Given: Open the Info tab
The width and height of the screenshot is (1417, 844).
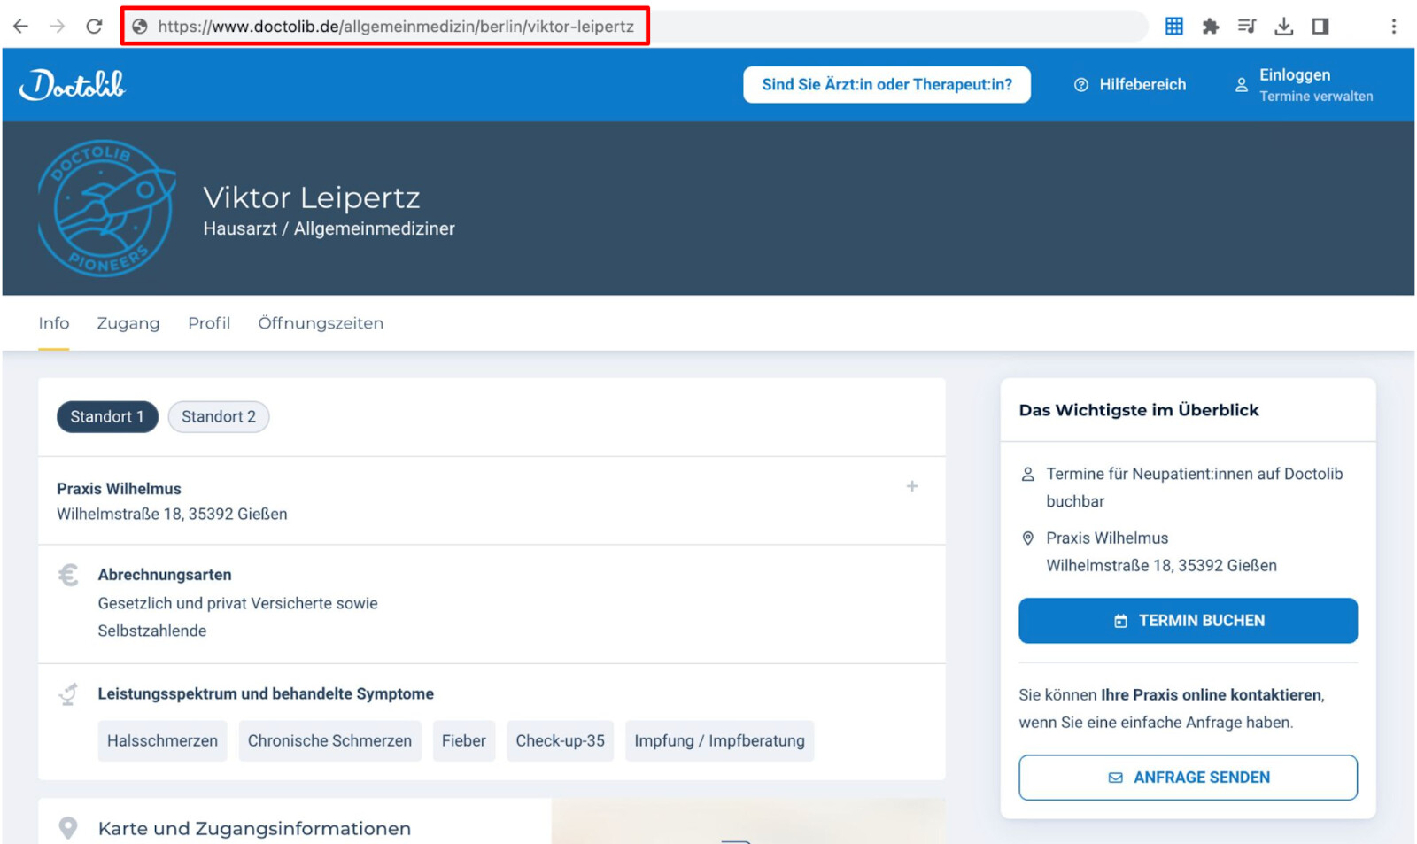Looking at the screenshot, I should click(x=54, y=323).
